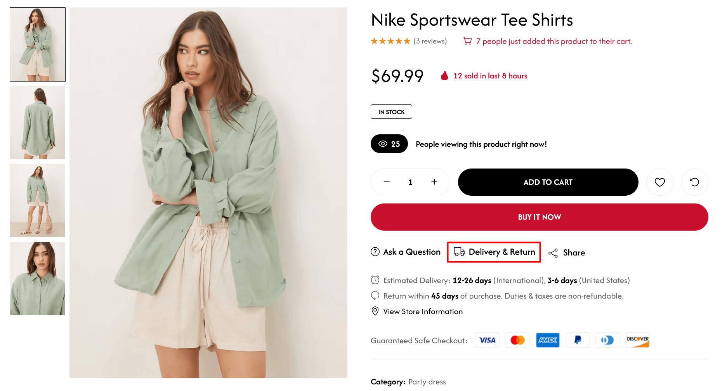The image size is (727, 391).
Task: Select the full-body thumbnail with sandals
Action: [x=38, y=201]
